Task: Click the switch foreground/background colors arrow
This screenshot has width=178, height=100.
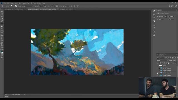Action: click(3, 50)
